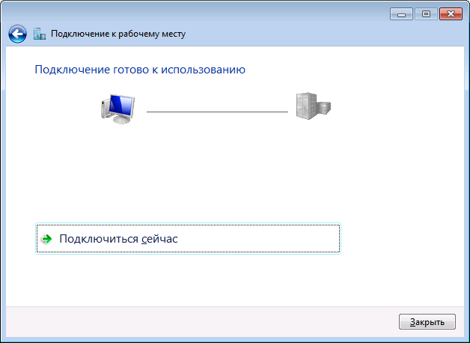Image resolution: width=470 pixels, height=343 pixels.
Task: Close the window with red X
Action: point(451,14)
